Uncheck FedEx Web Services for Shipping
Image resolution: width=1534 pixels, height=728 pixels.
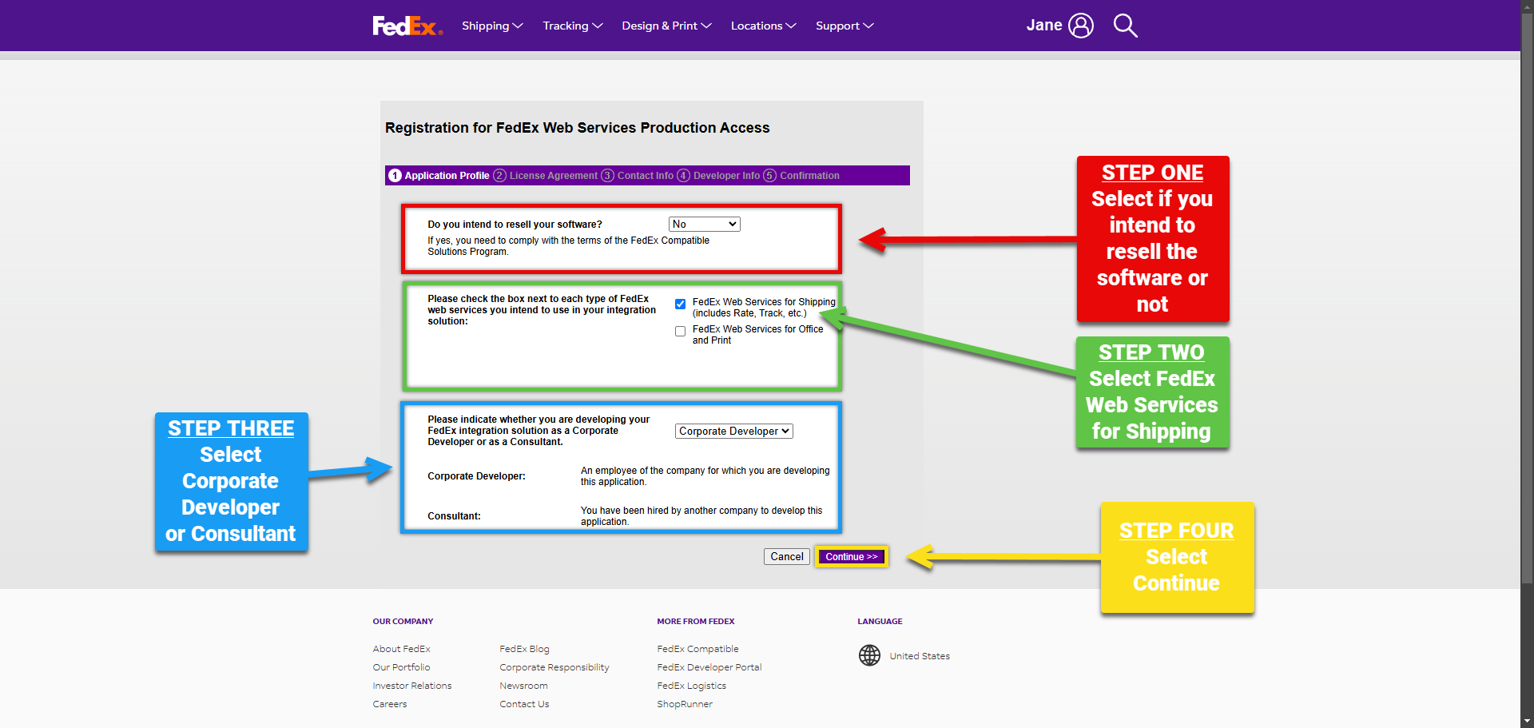tap(680, 304)
